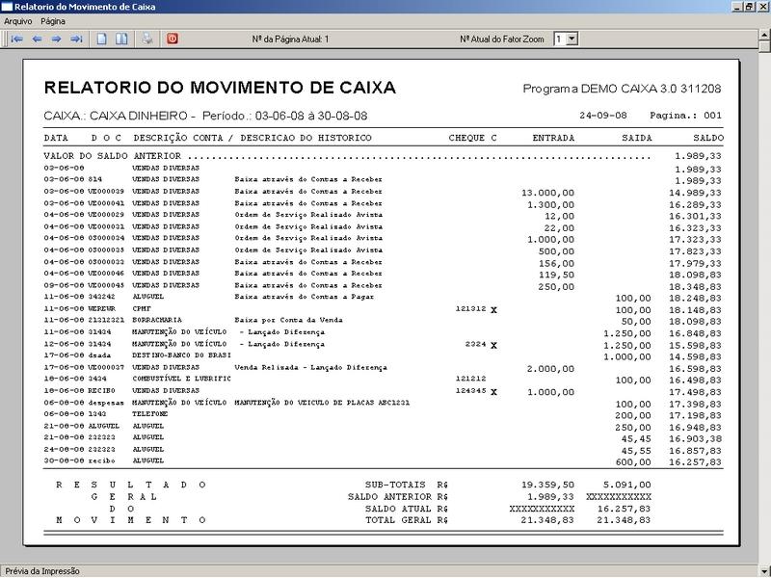Expand the Fator Zoom dropdown arrow
Viewport: 771px width, 578px height.
pos(572,39)
